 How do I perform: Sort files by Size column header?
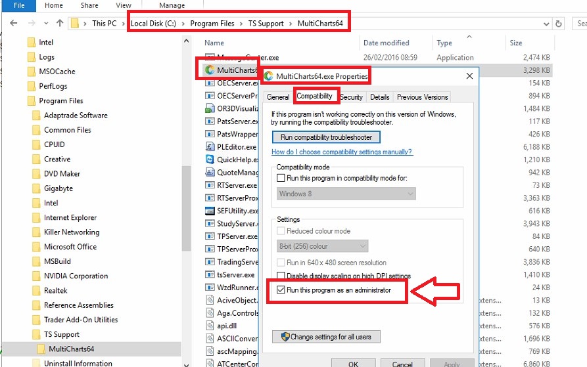point(515,43)
